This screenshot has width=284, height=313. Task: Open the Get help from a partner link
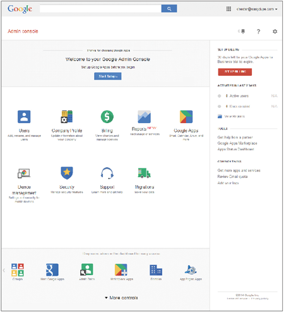pos(235,137)
